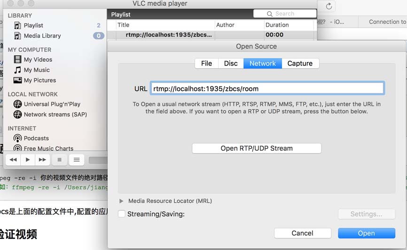
Task: Select Universal Plug'n'Play network icon
Action: pos(18,104)
